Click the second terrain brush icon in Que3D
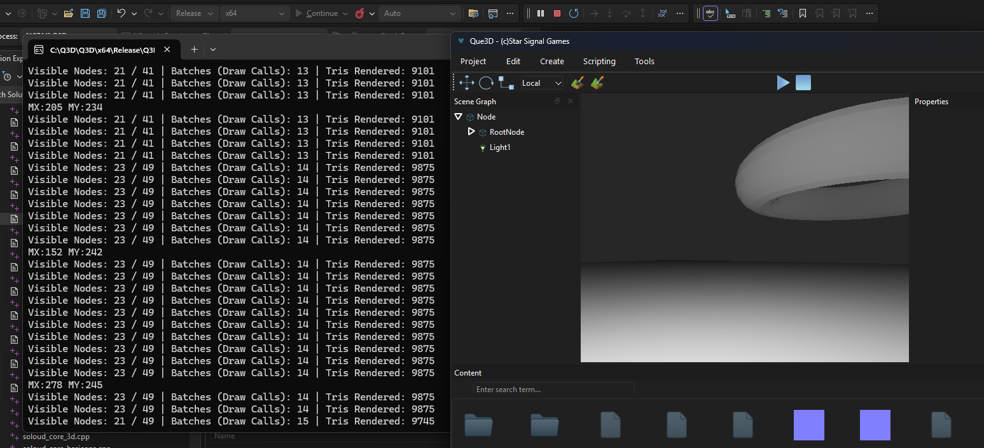This screenshot has width=984, height=448. tap(597, 83)
